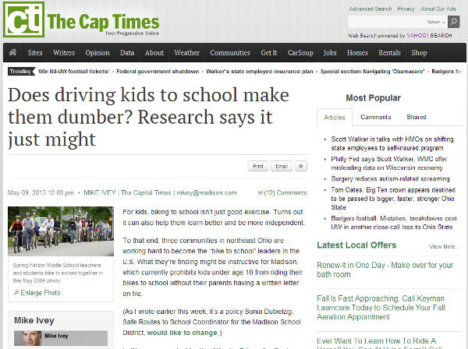Open the Communities menu
This screenshot has width=468, height=349.
point(230,53)
